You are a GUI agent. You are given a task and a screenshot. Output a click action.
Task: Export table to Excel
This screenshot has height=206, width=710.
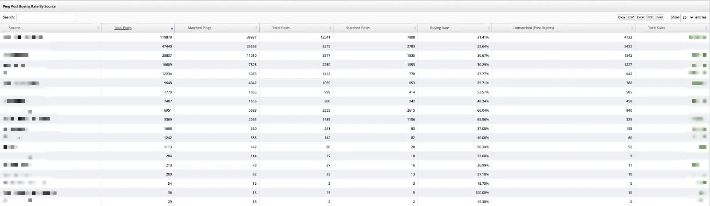(640, 17)
